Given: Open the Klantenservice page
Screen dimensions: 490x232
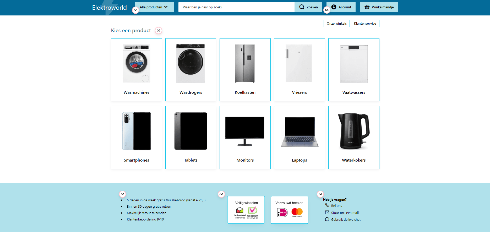Looking at the screenshot, I should pyautogui.click(x=365, y=23).
